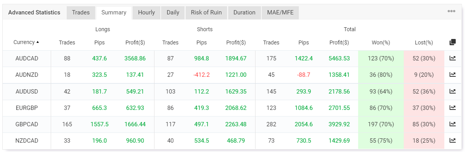
Task: Click the Total Profit($) column header
Action: point(339,42)
